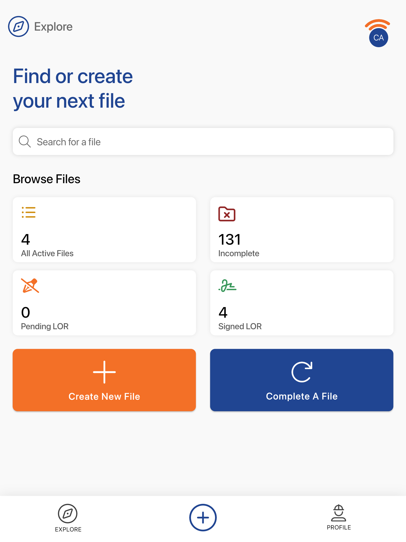Click the compass Explore icon in header
This screenshot has height=542, width=406.
point(19,27)
